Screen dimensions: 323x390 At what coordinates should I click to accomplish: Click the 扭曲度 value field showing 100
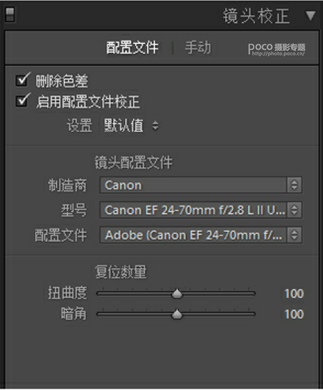click(x=294, y=294)
